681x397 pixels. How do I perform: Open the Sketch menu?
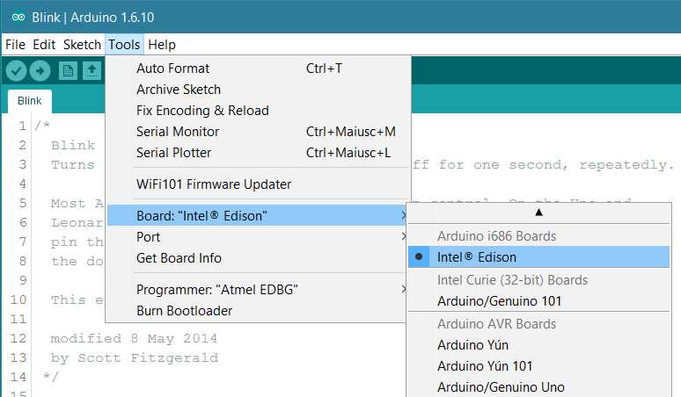[82, 45]
